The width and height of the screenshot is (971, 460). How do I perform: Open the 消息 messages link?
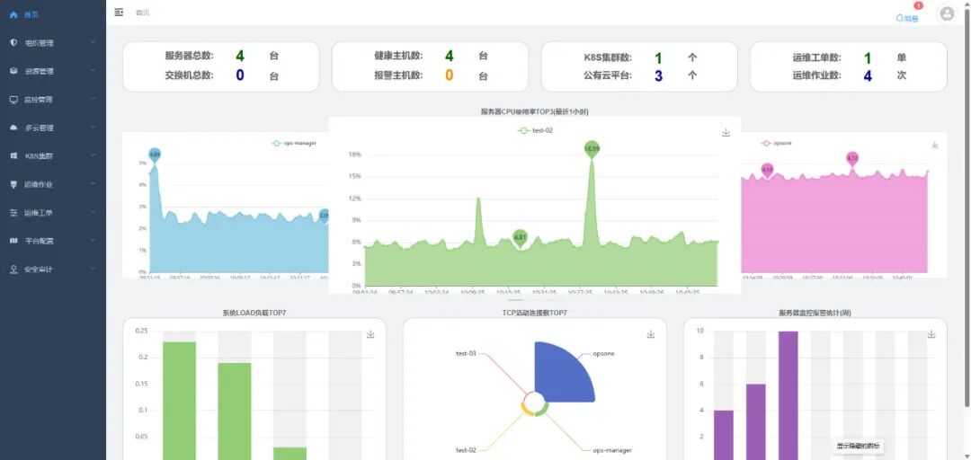907,19
